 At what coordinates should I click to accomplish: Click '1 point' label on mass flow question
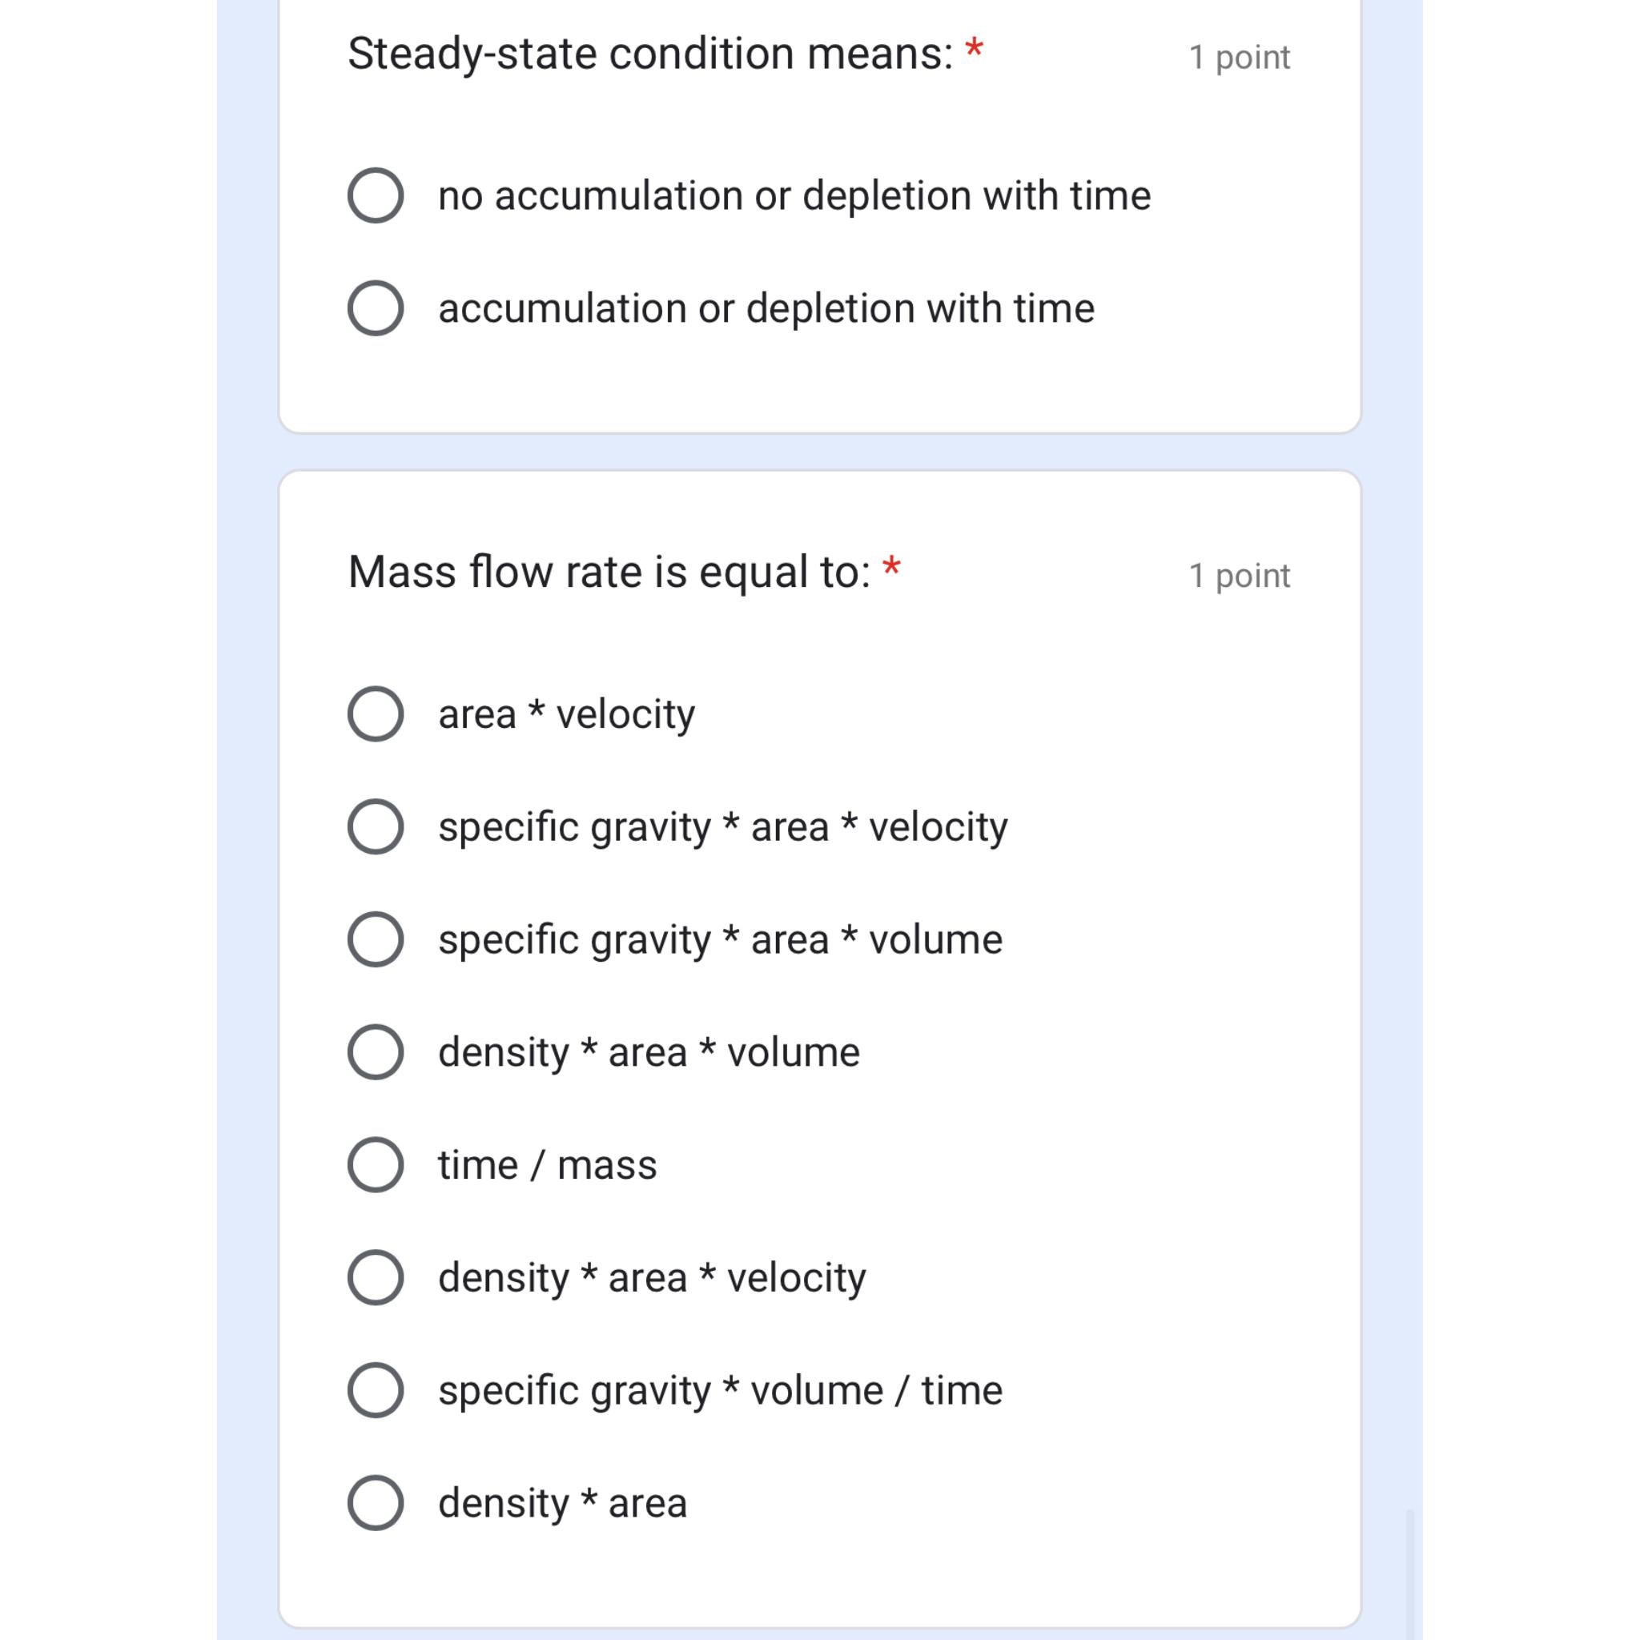1240,576
